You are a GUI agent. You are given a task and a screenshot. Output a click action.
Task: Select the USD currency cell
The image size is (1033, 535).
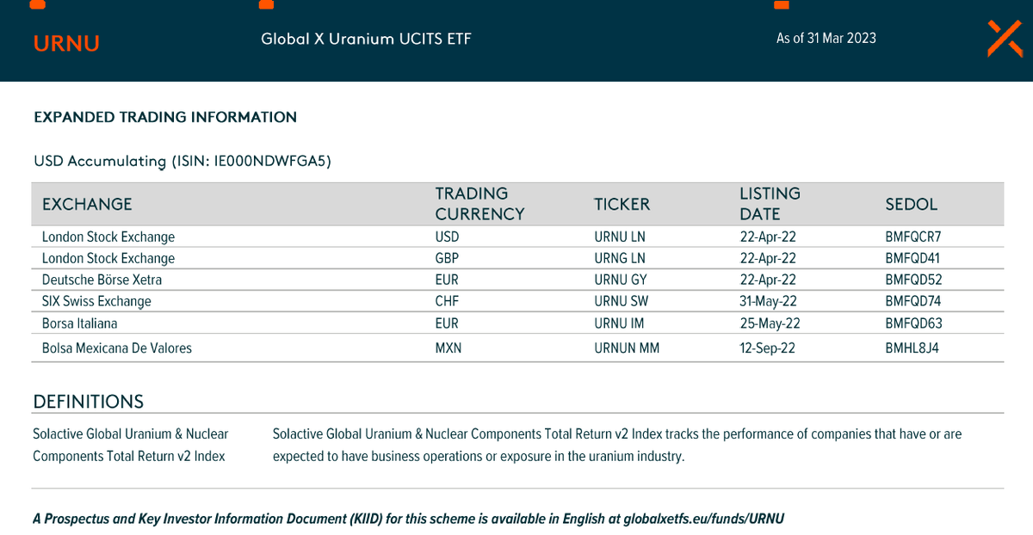tap(447, 237)
